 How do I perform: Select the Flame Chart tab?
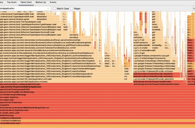[x=26, y=2]
